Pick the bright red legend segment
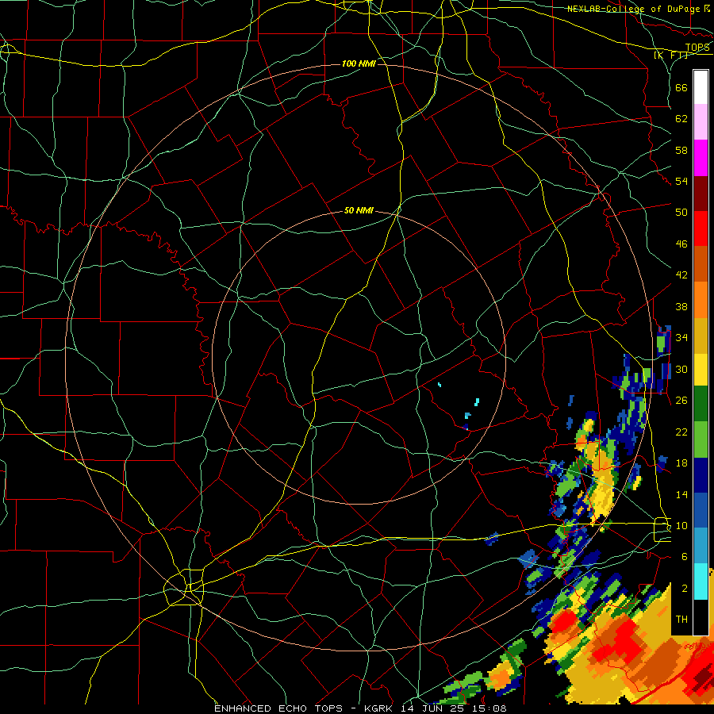714x714 pixels. pyautogui.click(x=701, y=228)
